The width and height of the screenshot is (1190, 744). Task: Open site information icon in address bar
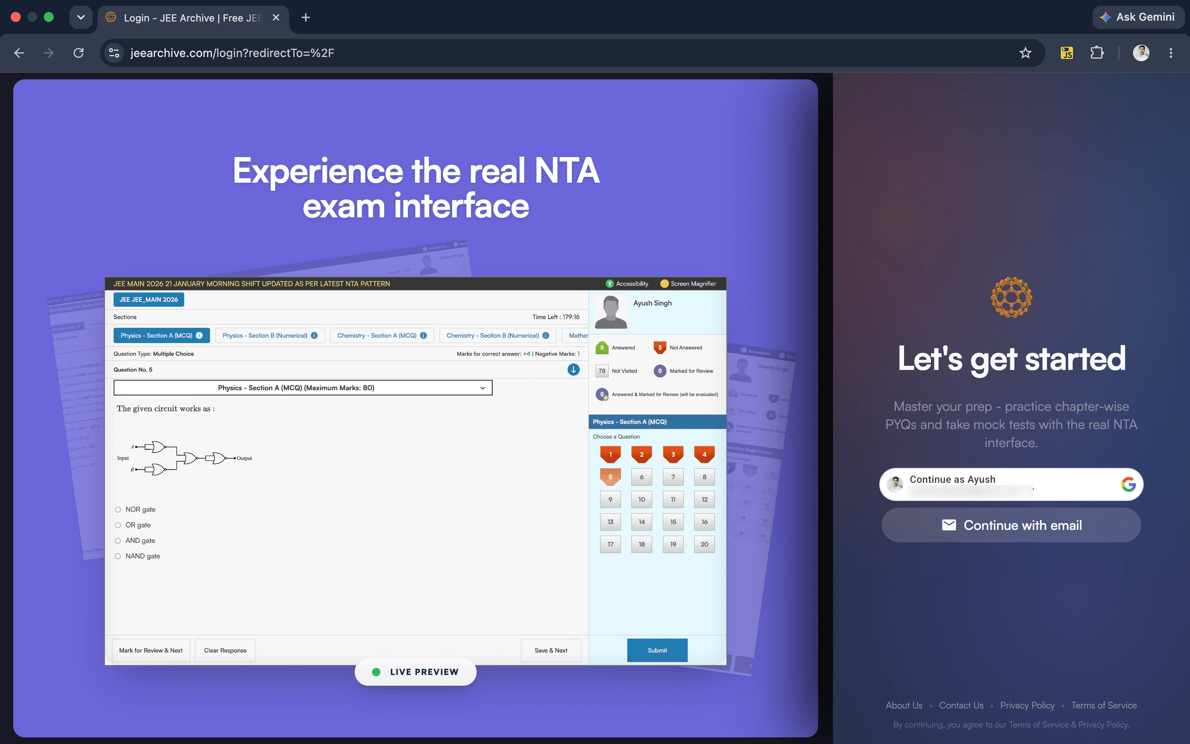point(114,52)
